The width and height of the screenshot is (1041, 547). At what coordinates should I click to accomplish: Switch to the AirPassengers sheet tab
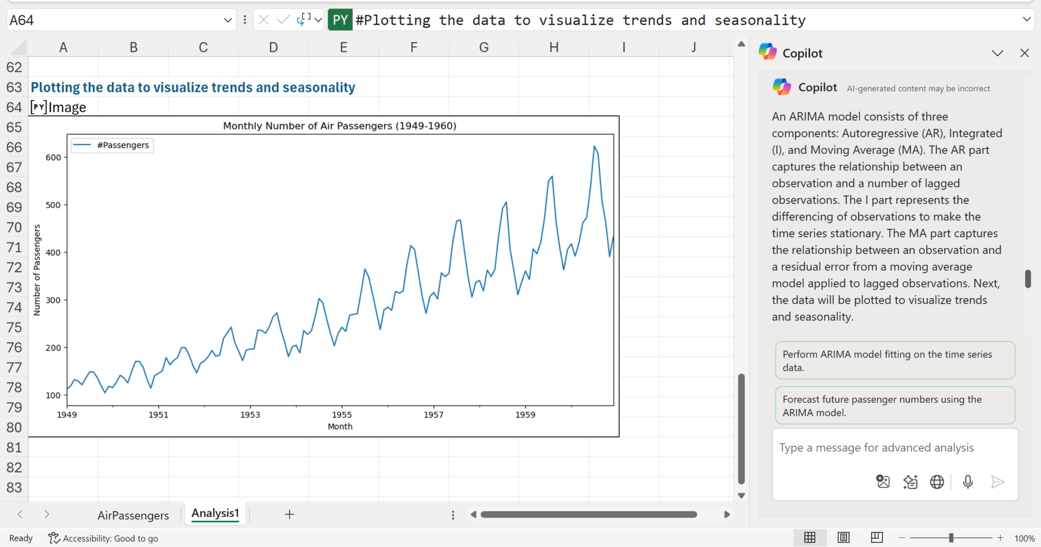click(133, 515)
